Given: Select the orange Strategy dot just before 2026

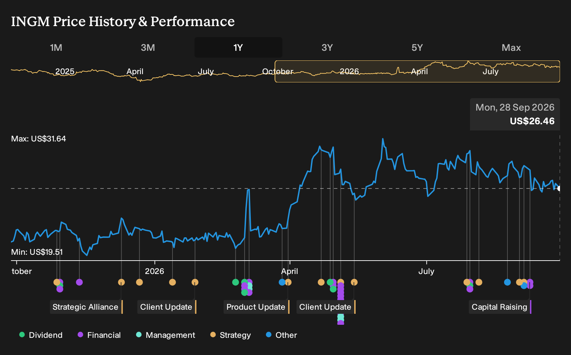Looking at the screenshot, I should tap(139, 282).
